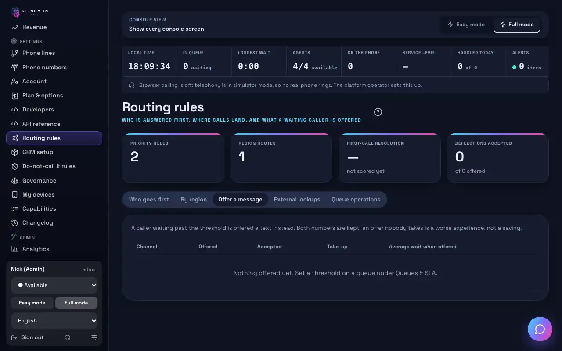Click the Capabilities checklist icon
Screen dimensions: 562x351
coord(15,209)
